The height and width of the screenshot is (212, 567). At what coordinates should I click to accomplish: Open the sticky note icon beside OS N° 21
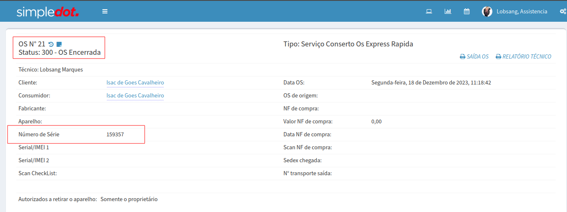tap(59, 44)
